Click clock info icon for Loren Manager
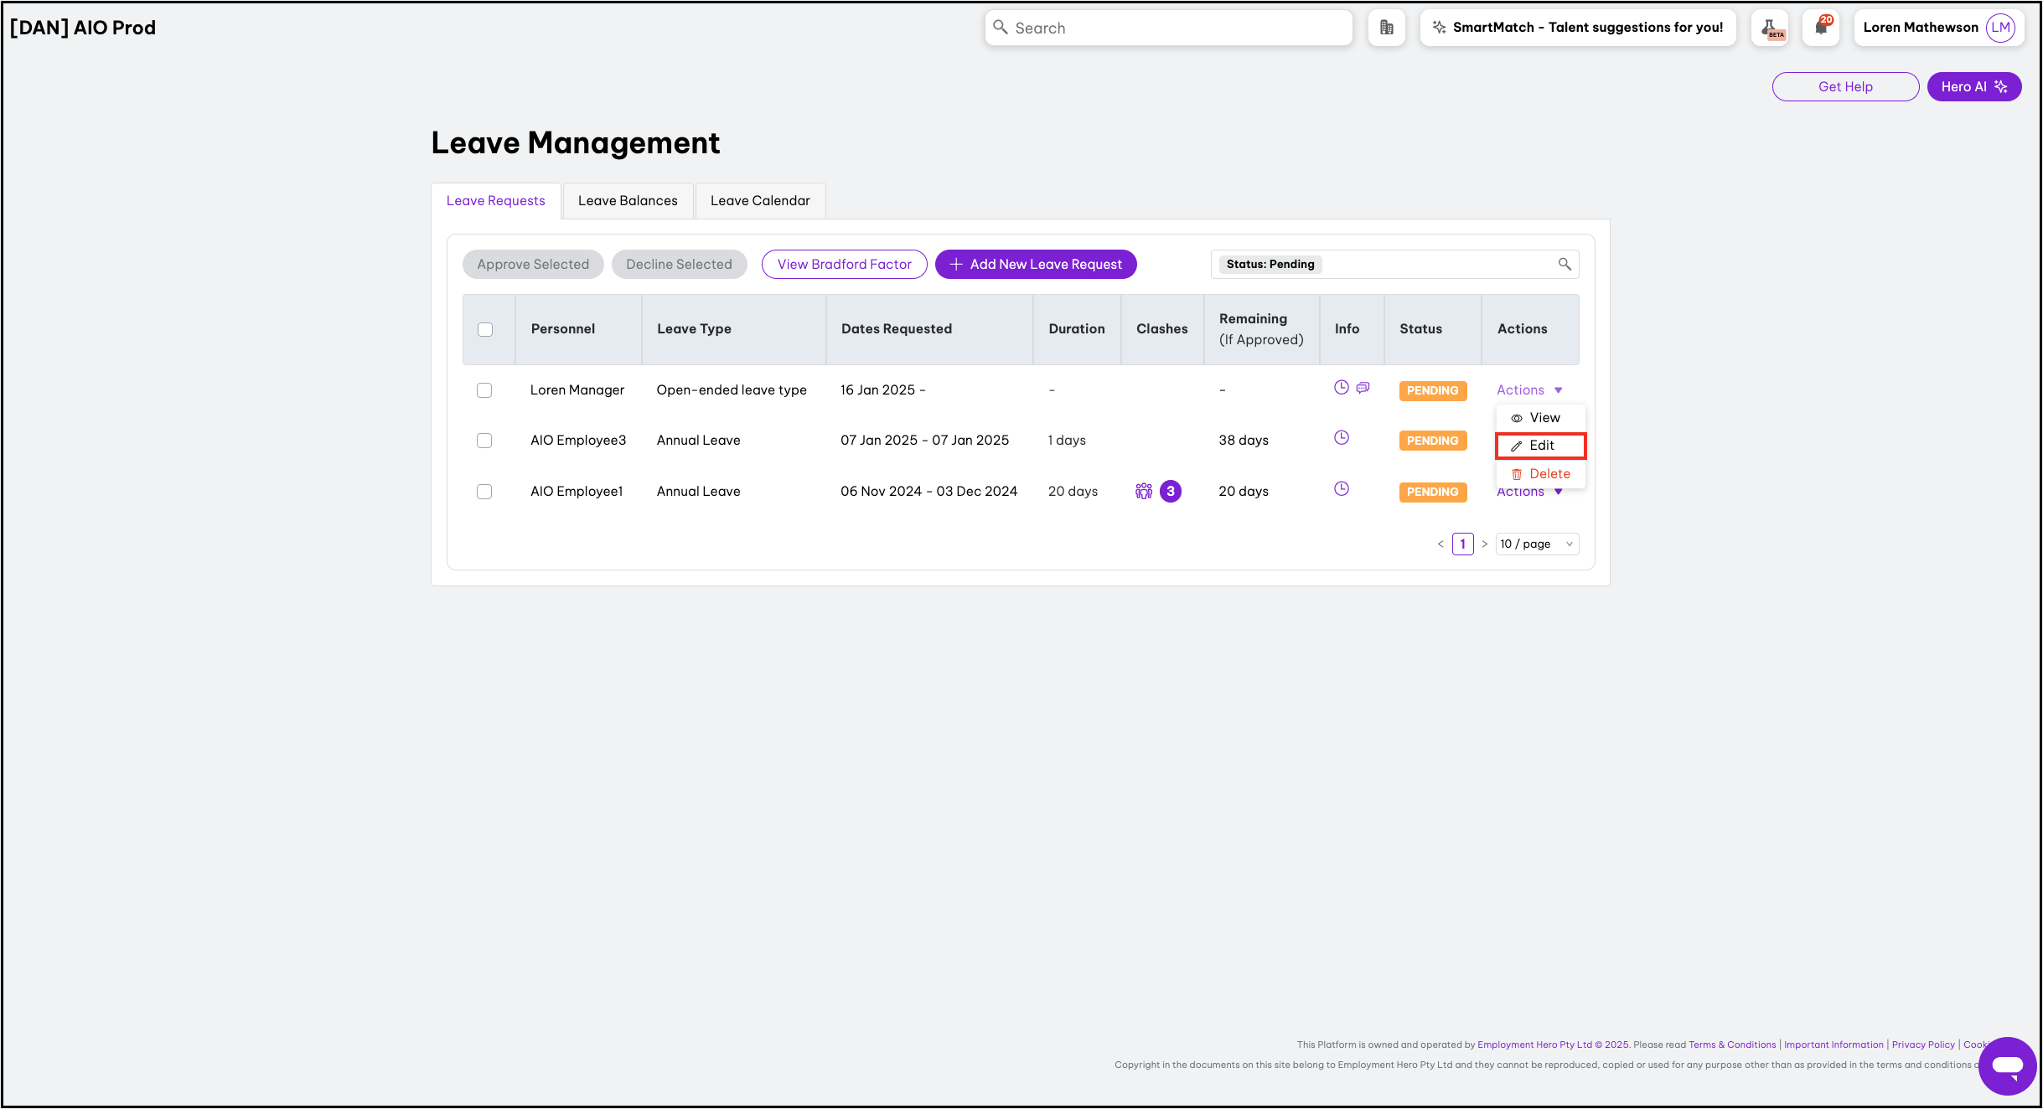 pyautogui.click(x=1342, y=387)
